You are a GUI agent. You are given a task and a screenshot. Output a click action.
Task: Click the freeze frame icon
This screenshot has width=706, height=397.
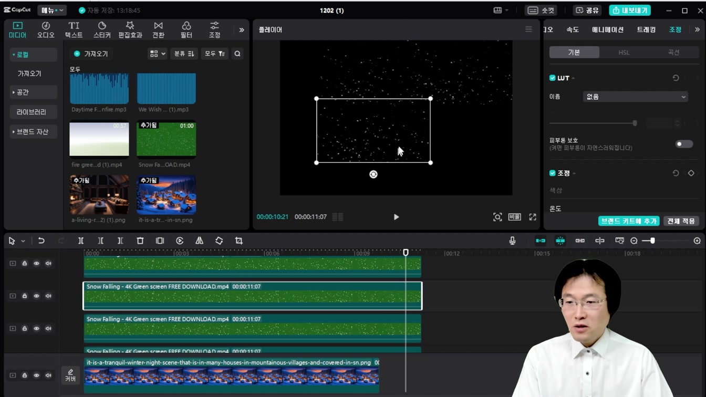click(x=160, y=241)
